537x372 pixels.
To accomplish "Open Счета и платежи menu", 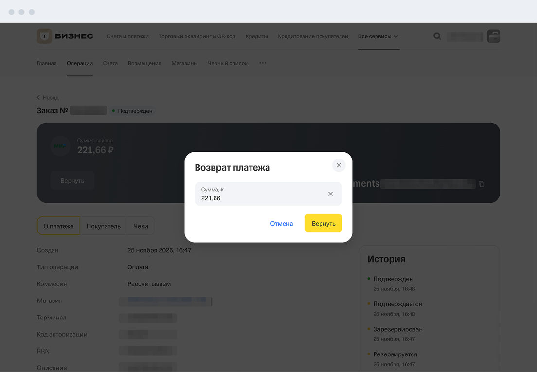I will click(x=128, y=36).
